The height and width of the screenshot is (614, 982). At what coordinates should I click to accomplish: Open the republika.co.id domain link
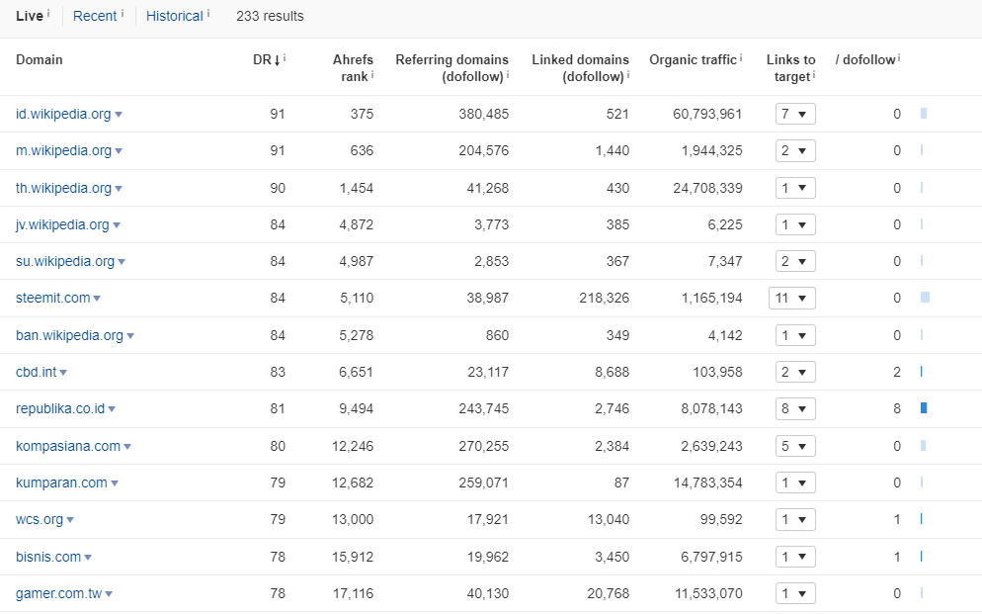(60, 408)
